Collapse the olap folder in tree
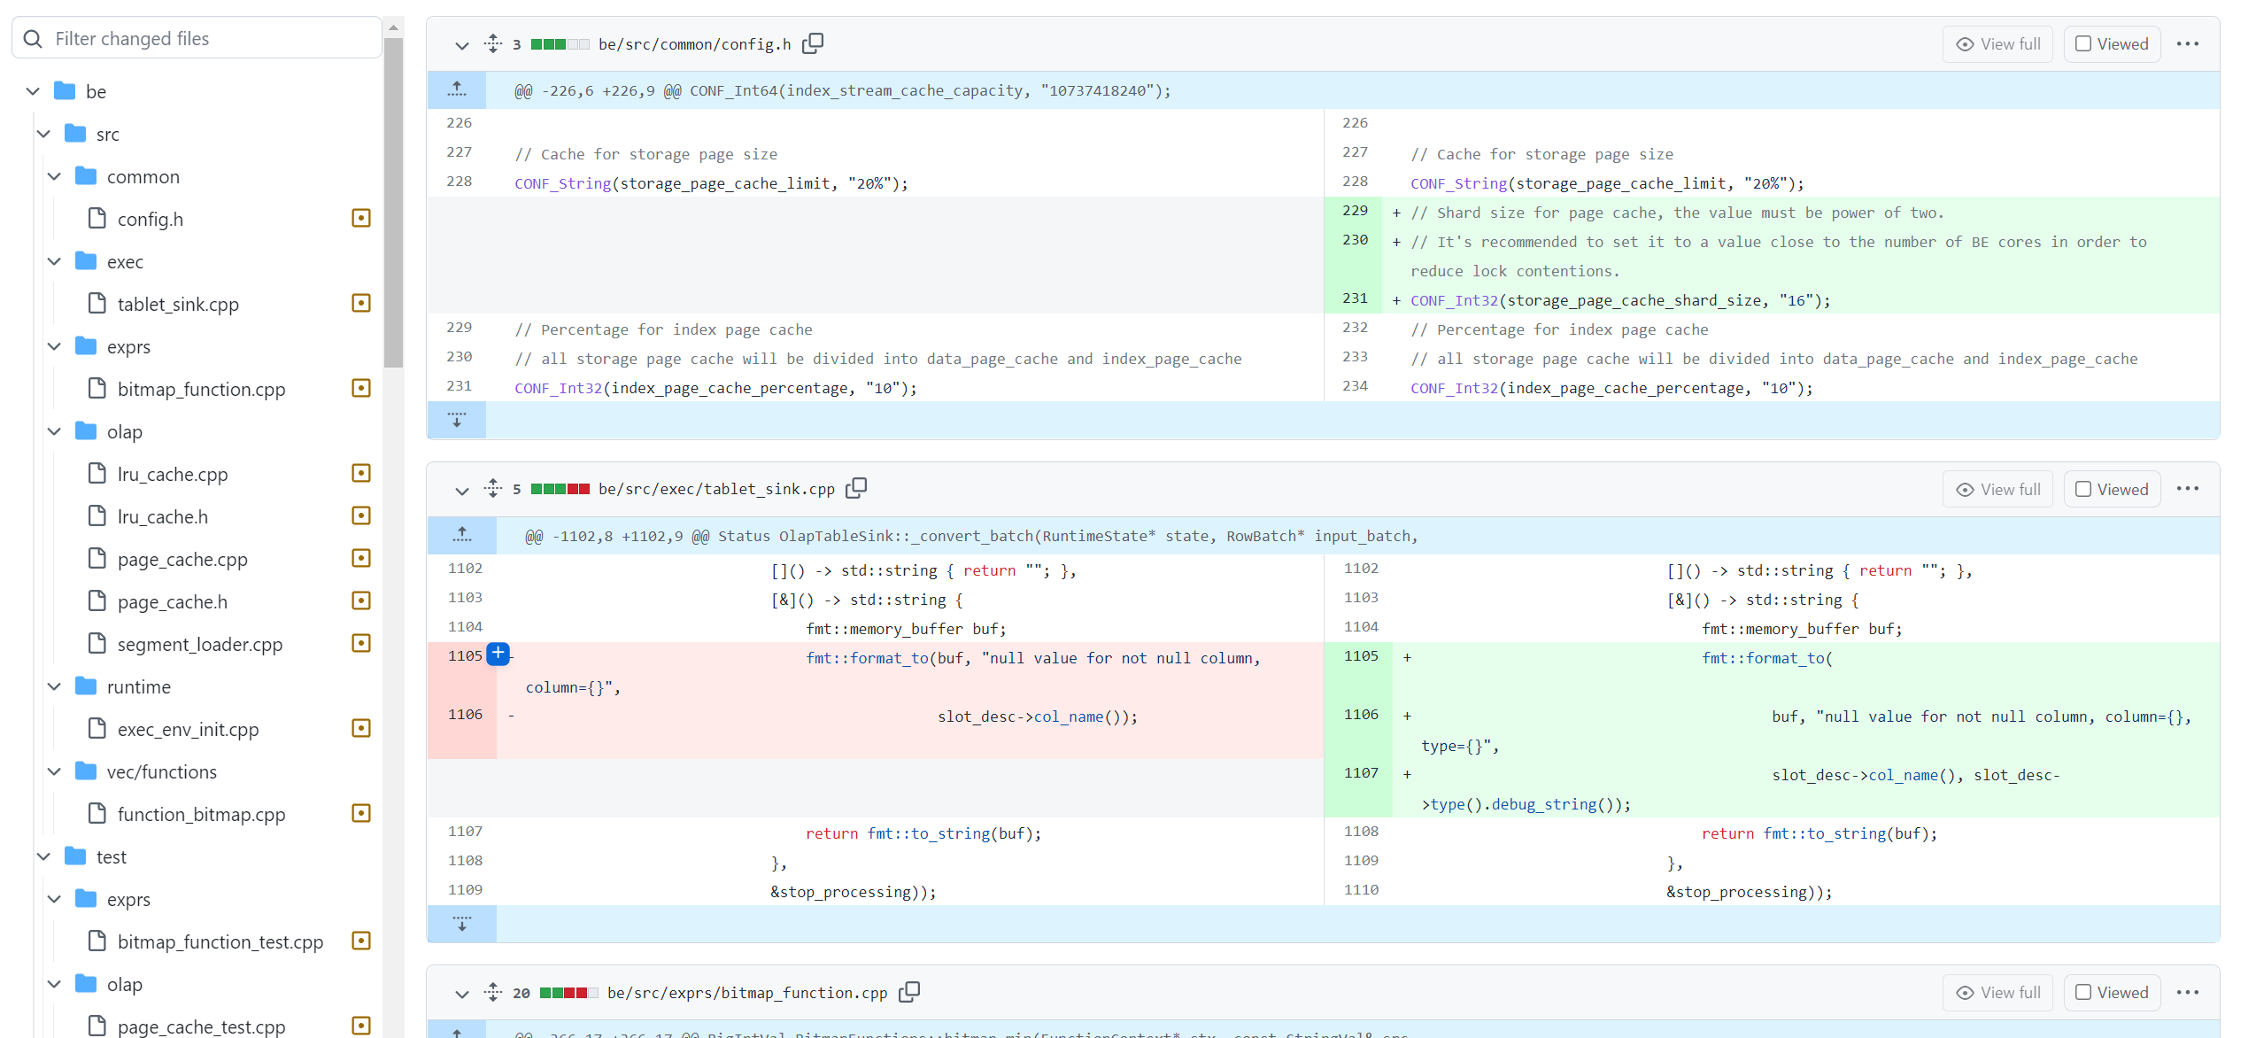The width and height of the screenshot is (2256, 1038). [55, 431]
